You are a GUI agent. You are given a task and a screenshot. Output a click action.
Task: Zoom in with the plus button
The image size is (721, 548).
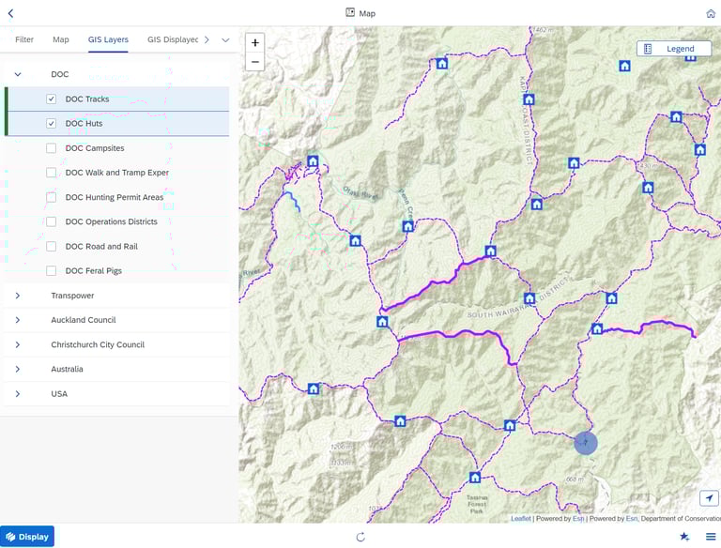(x=255, y=42)
